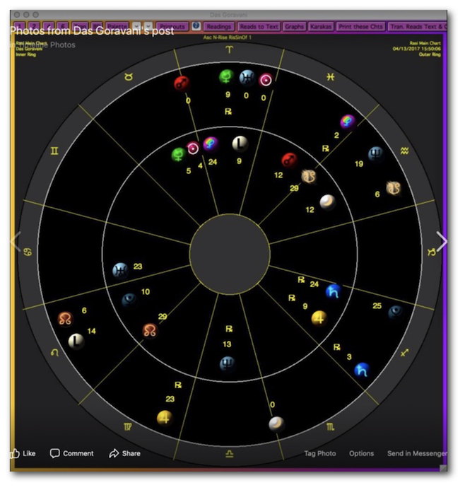Click the Like thumbs-up icon

point(14,453)
